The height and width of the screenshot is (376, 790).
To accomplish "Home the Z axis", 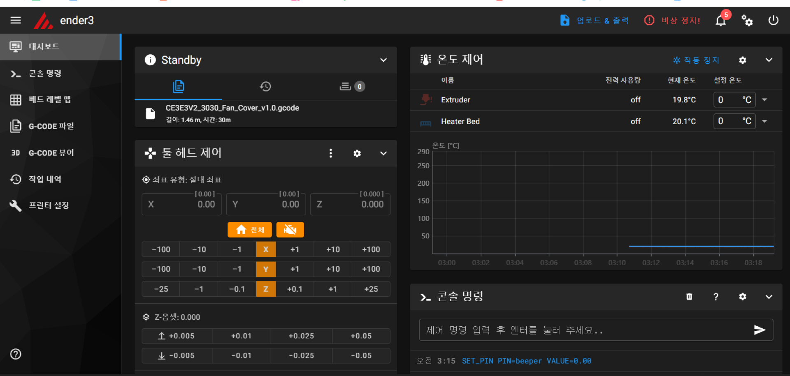I will coord(266,289).
